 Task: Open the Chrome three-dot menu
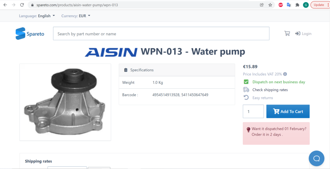[x=328, y=5]
